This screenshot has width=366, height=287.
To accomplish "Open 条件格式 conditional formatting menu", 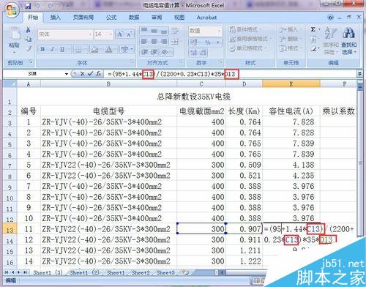I will pos(245,29).
